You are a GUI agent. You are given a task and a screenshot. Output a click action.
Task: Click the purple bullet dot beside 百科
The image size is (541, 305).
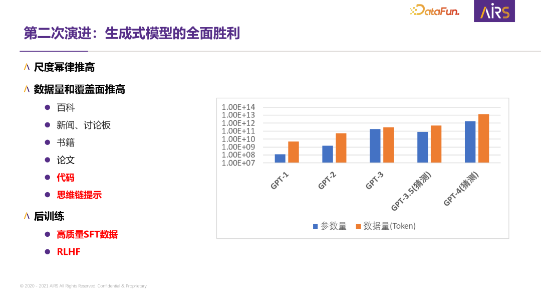48,107
